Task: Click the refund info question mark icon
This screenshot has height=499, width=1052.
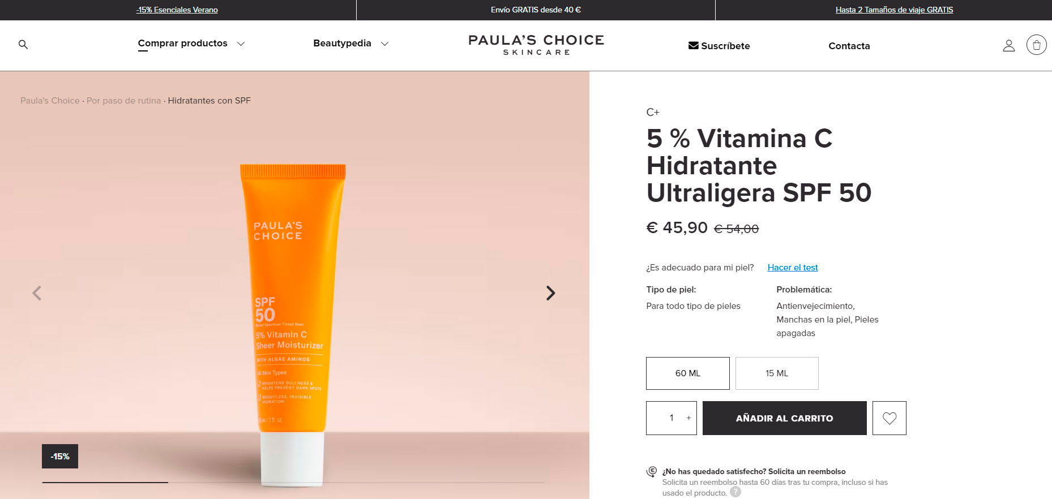Action: point(735,492)
